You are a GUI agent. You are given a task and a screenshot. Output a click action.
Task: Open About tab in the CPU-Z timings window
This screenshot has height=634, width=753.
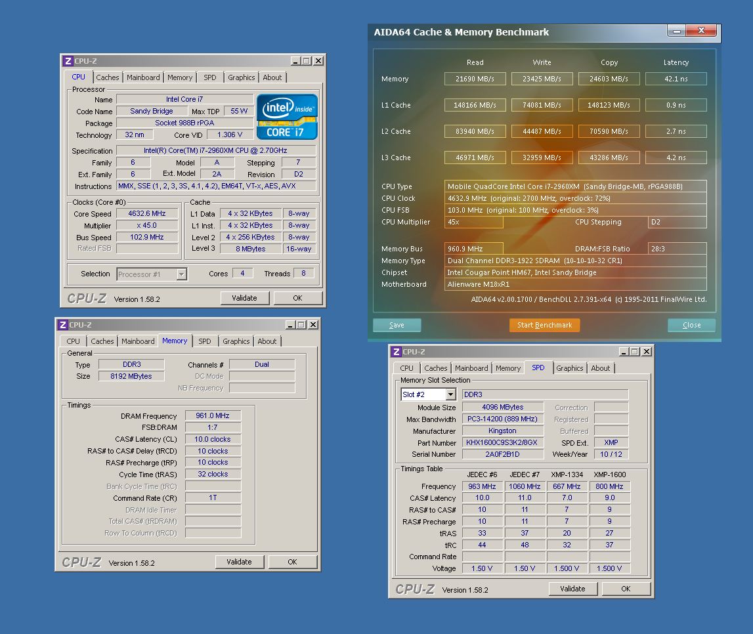(x=267, y=341)
